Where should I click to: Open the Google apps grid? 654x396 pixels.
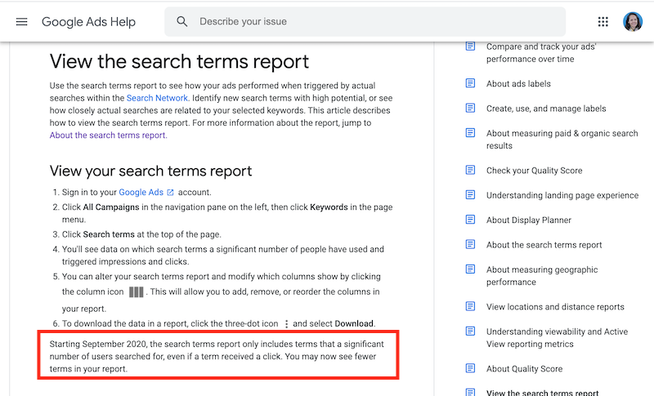602,22
